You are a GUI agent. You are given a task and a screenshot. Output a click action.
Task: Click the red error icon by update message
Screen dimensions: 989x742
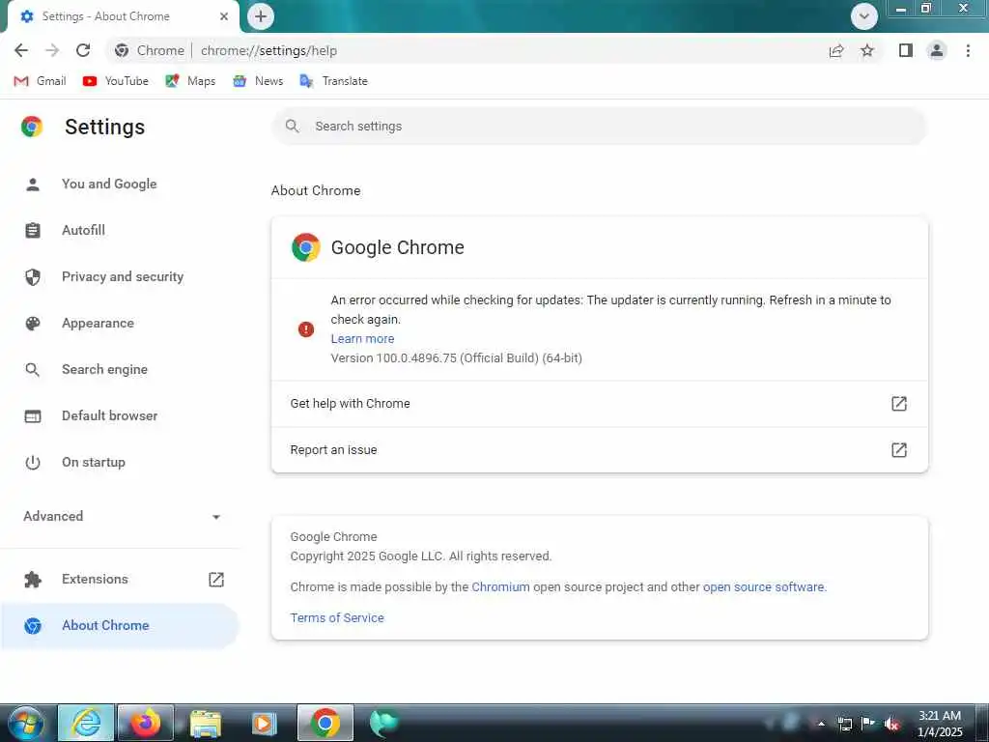point(306,328)
